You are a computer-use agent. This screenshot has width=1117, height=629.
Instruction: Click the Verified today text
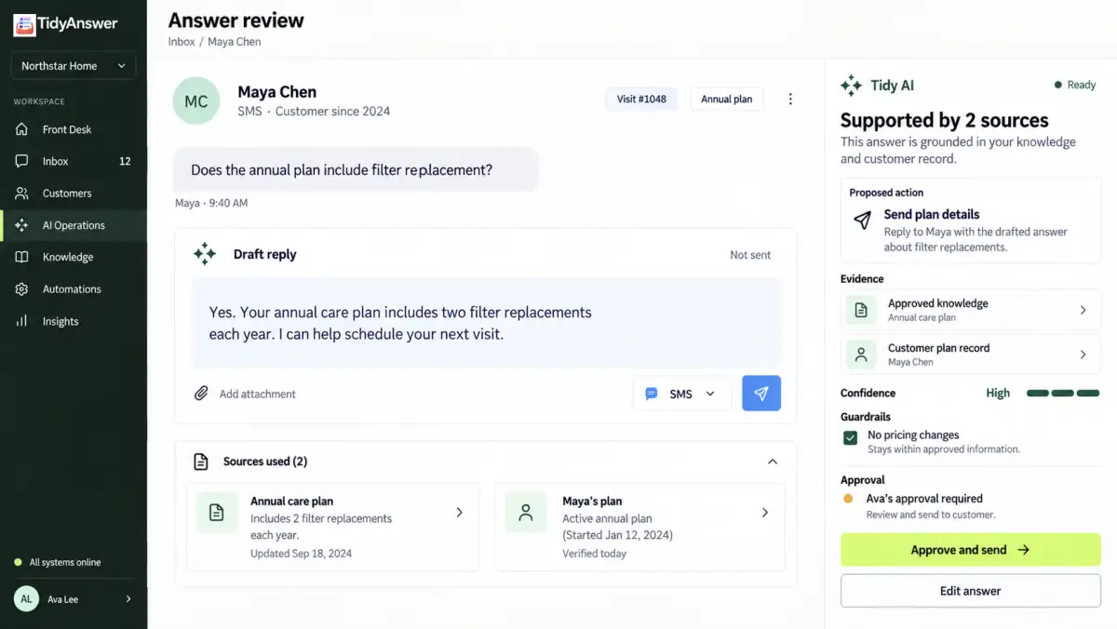click(x=595, y=554)
